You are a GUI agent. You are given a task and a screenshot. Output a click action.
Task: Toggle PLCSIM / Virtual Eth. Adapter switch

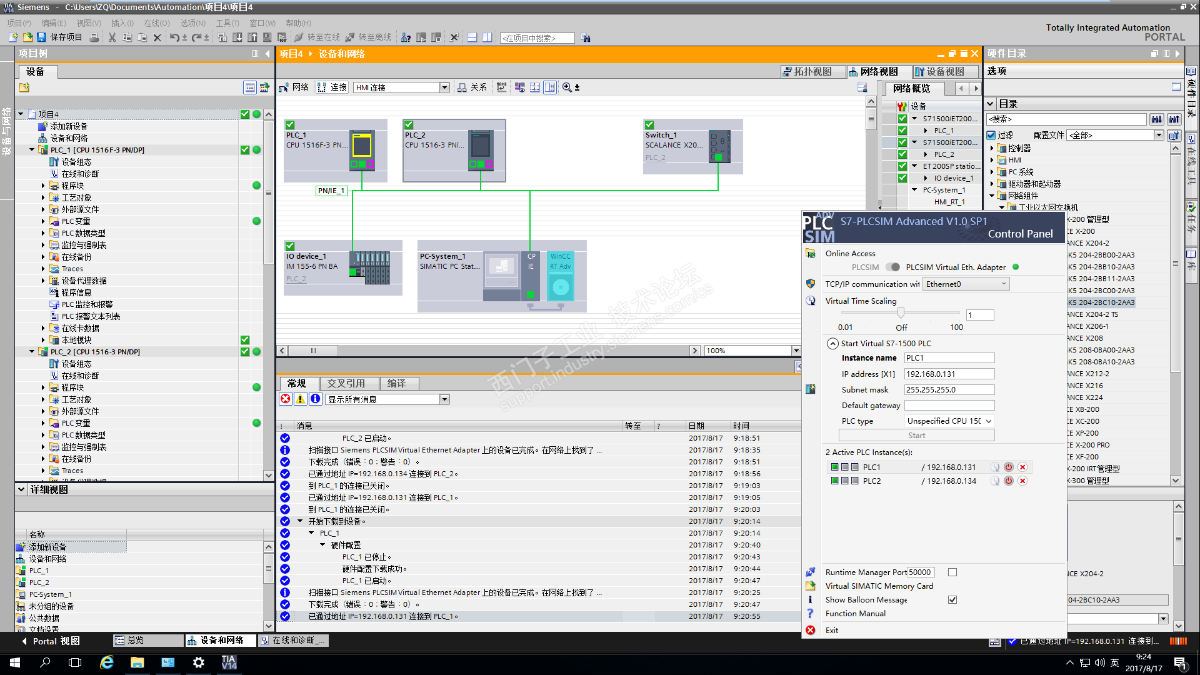893,267
